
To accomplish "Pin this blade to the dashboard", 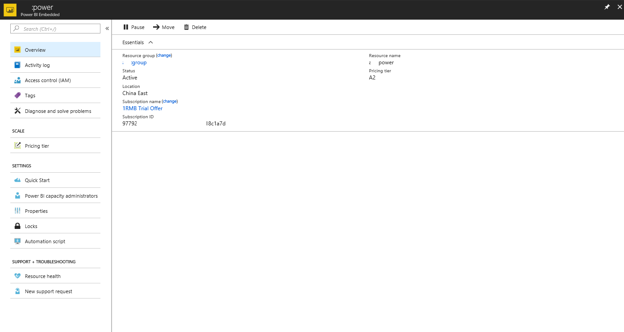I will (607, 7).
